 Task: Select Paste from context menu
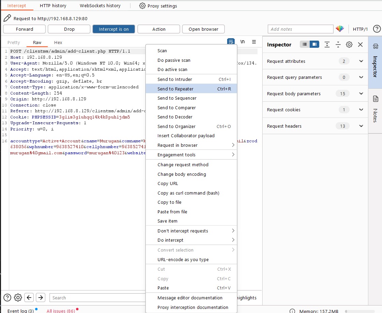point(191,288)
